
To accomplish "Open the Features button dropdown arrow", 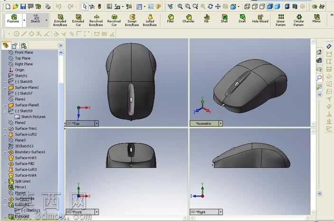I will pos(24,20).
